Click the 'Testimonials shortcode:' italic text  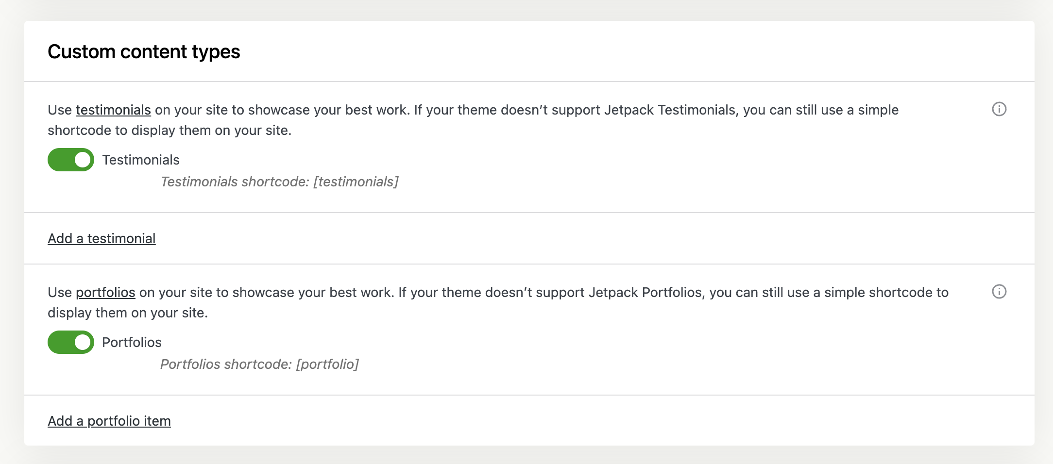point(235,182)
